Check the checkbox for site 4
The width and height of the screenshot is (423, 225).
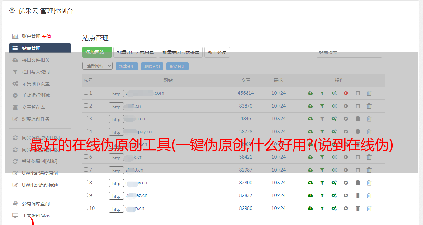[x=86, y=131]
